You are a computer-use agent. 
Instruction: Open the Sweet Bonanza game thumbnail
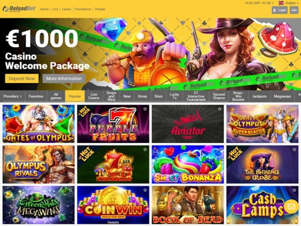click(188, 165)
